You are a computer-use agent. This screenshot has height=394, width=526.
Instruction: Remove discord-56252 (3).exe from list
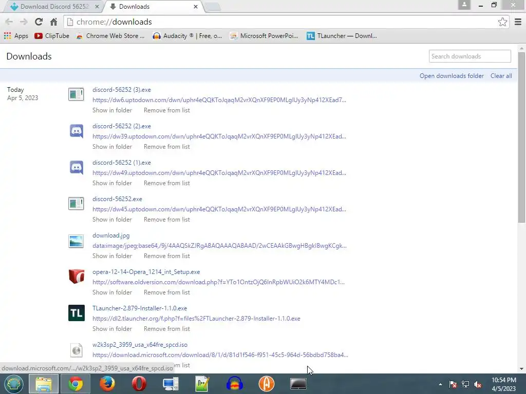167,110
